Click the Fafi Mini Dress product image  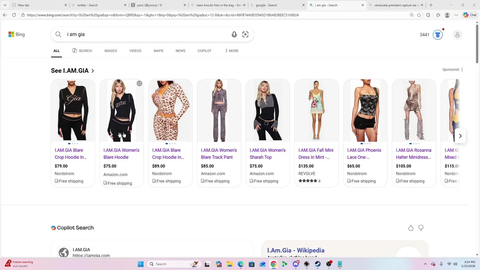click(x=316, y=111)
